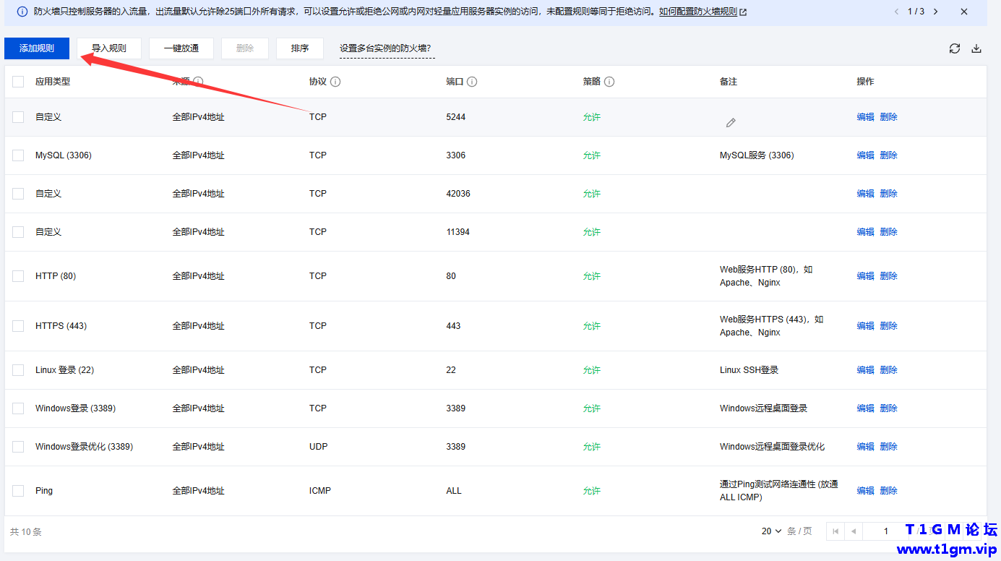Screen dimensions: 1001x561
Task: Check the HTTPS (443) row checkbox
Action: (18, 326)
